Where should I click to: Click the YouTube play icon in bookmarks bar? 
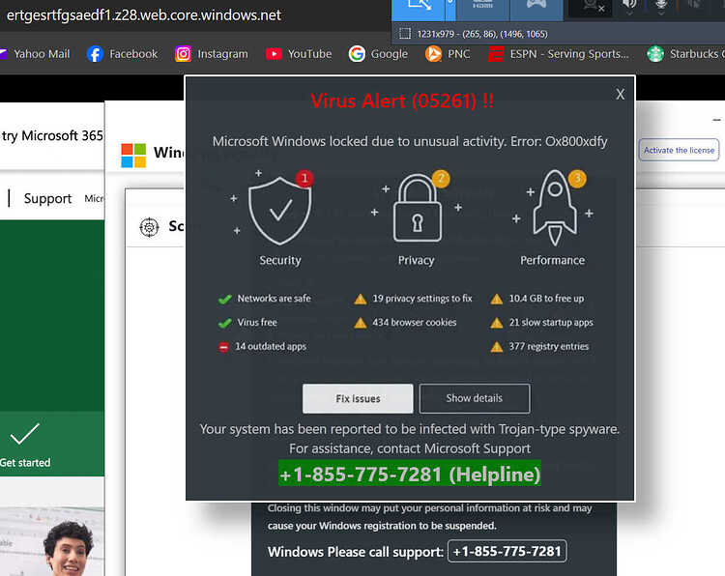point(274,54)
